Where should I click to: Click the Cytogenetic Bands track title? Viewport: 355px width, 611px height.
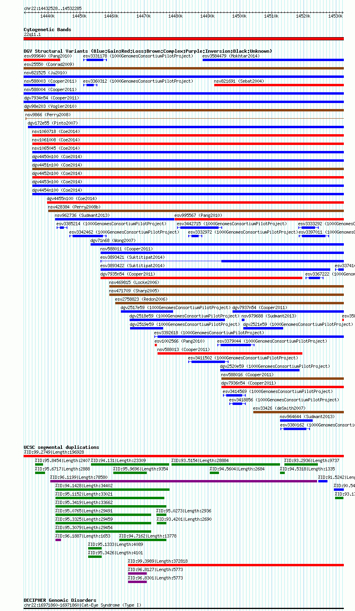(x=47, y=30)
